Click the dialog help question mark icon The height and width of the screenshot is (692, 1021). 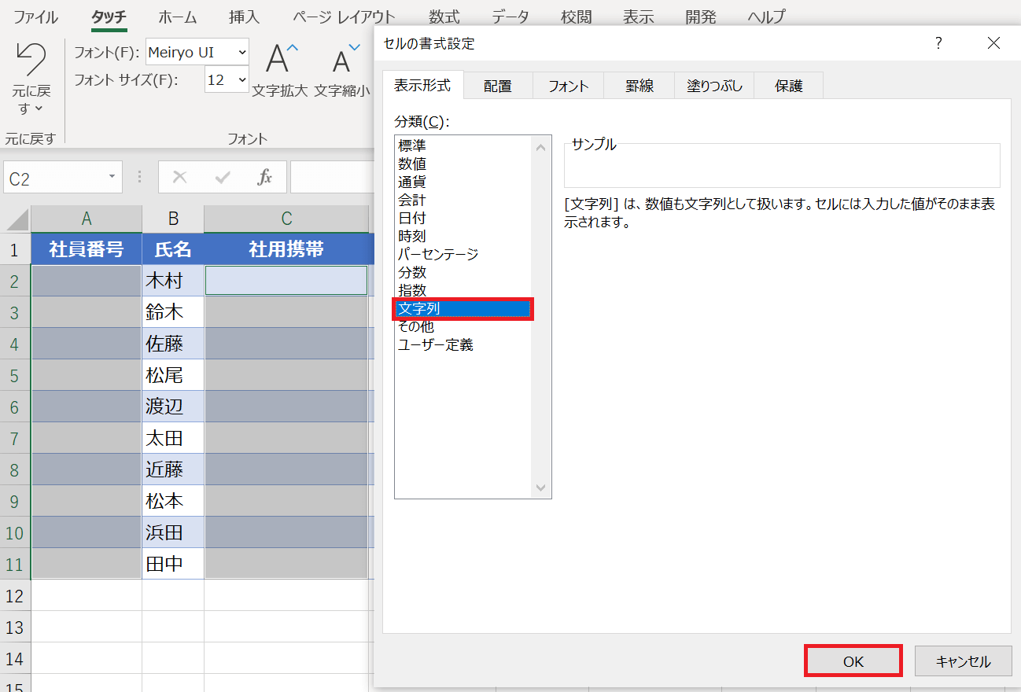938,43
